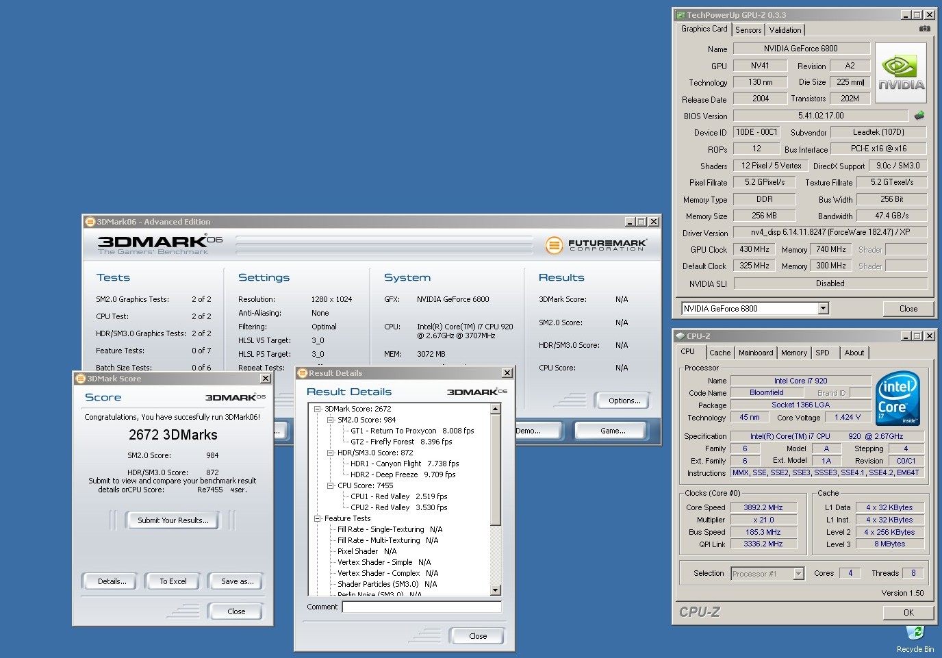
Task: Click the Details... button in Score dialog
Action: (112, 581)
